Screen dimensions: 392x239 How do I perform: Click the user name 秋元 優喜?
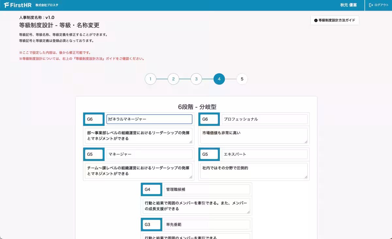349,5
